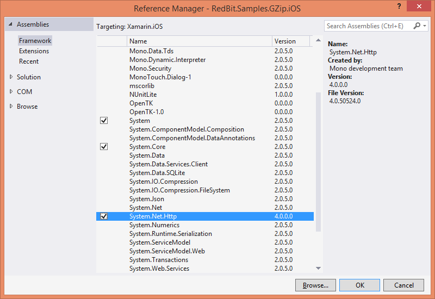Select the System.Data.SQLite row
The width and height of the screenshot is (435, 299).
(x=205, y=173)
